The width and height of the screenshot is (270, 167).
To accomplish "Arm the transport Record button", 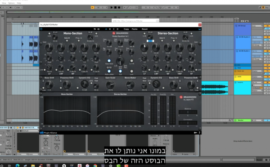I will click(x=119, y=7).
